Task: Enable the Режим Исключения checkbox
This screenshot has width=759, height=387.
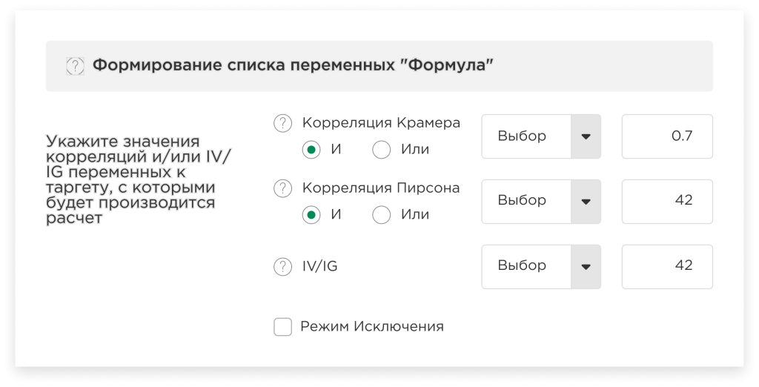Action: point(282,327)
